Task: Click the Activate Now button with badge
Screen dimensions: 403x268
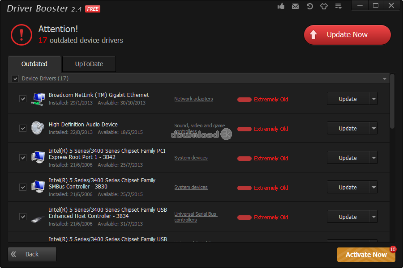Action: (366, 254)
